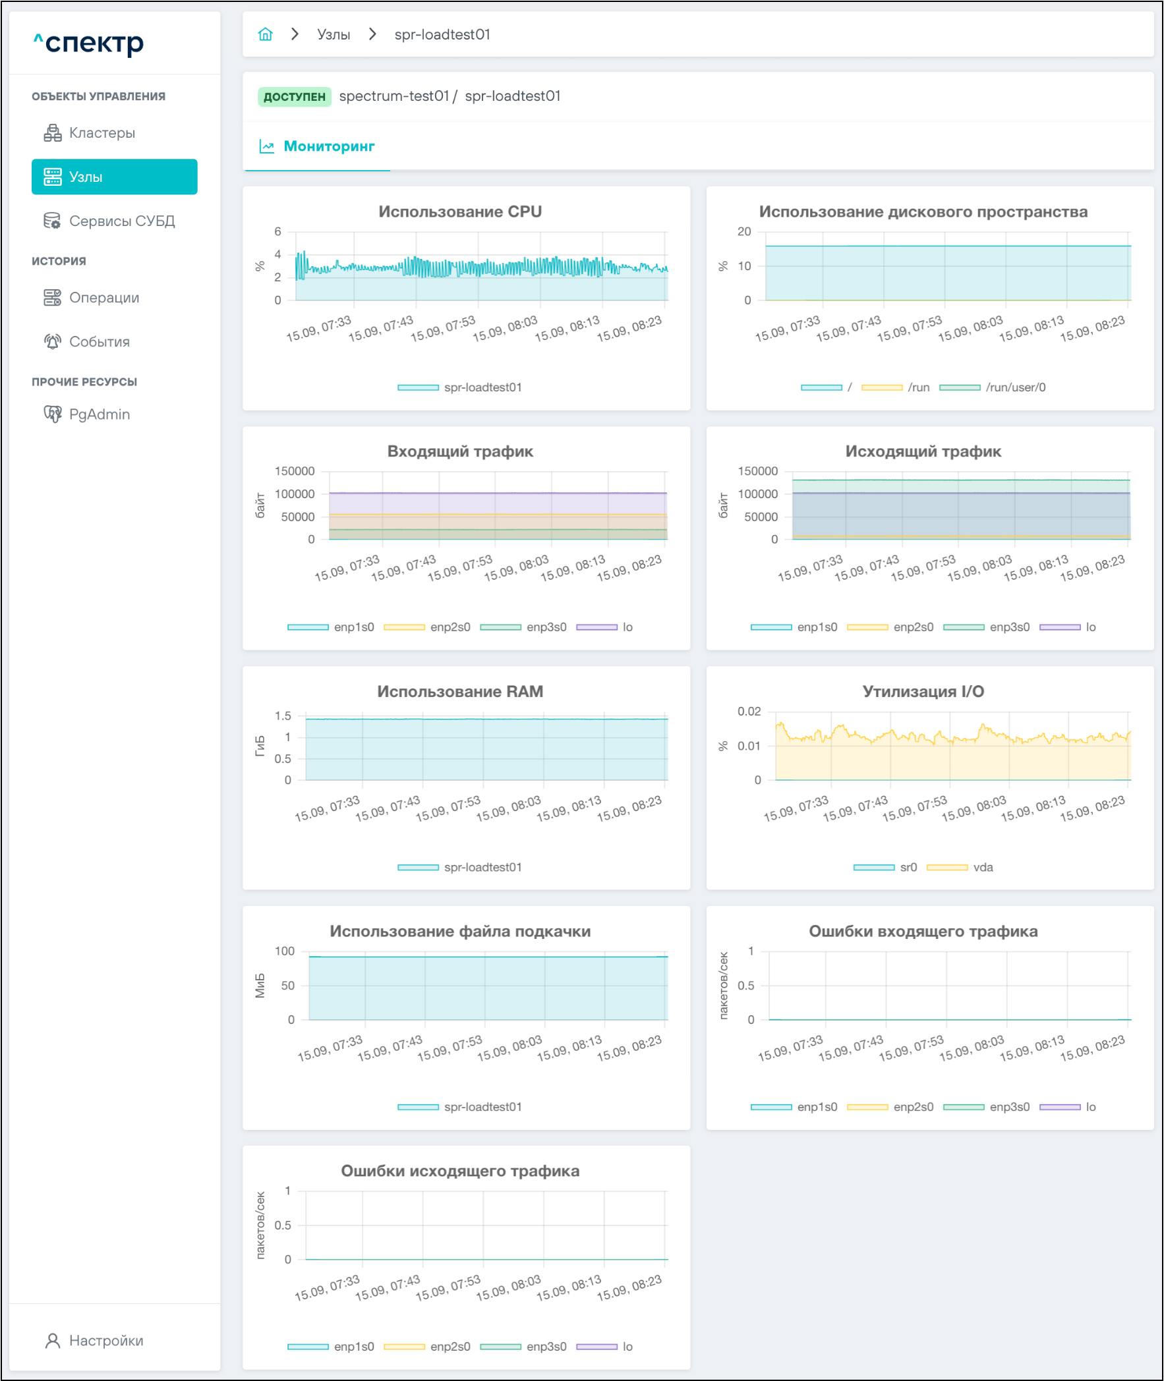Launch PgAdmin elephant icon
The image size is (1164, 1381).
click(52, 414)
